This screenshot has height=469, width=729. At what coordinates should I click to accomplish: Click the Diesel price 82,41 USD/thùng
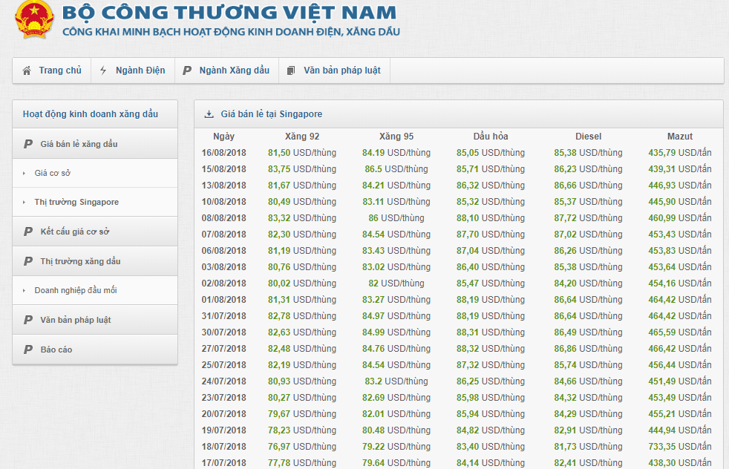tap(588, 463)
